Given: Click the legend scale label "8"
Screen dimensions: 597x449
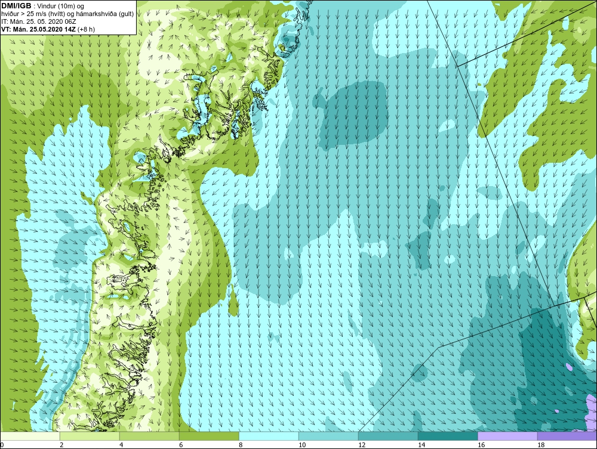Looking at the screenshot, I should [241, 445].
